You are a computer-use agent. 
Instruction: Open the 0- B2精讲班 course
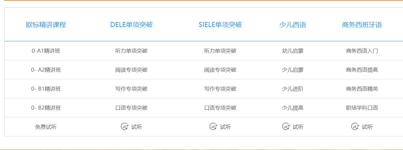click(x=46, y=108)
